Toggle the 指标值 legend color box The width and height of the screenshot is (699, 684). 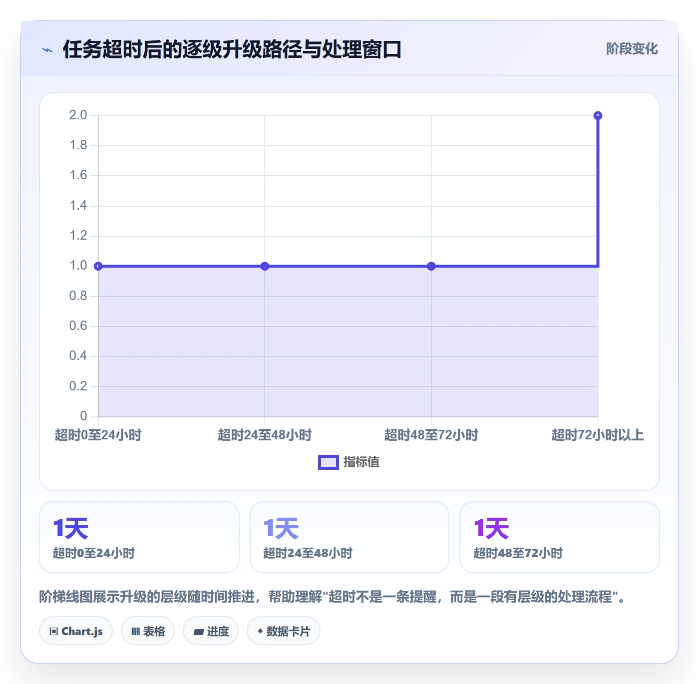coord(329,462)
